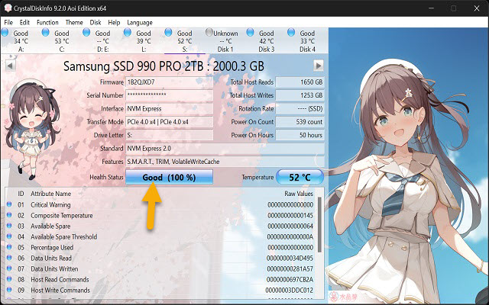
Task: Click the Transfer Mode field
Action: tap(170, 122)
